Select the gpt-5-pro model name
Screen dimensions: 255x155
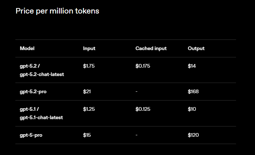(31, 135)
